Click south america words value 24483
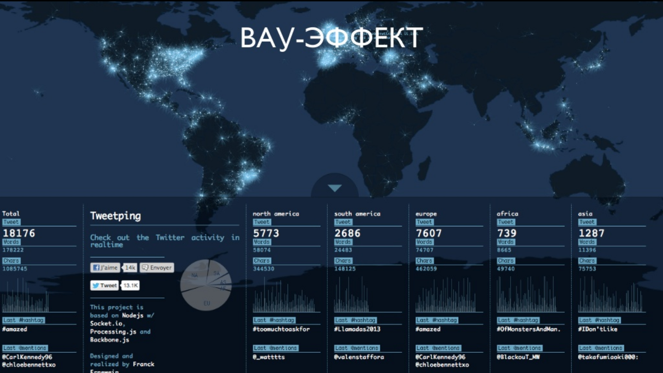The image size is (663, 373). (x=343, y=250)
